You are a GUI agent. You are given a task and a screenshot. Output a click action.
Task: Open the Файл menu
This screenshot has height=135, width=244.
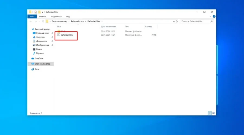32,16
